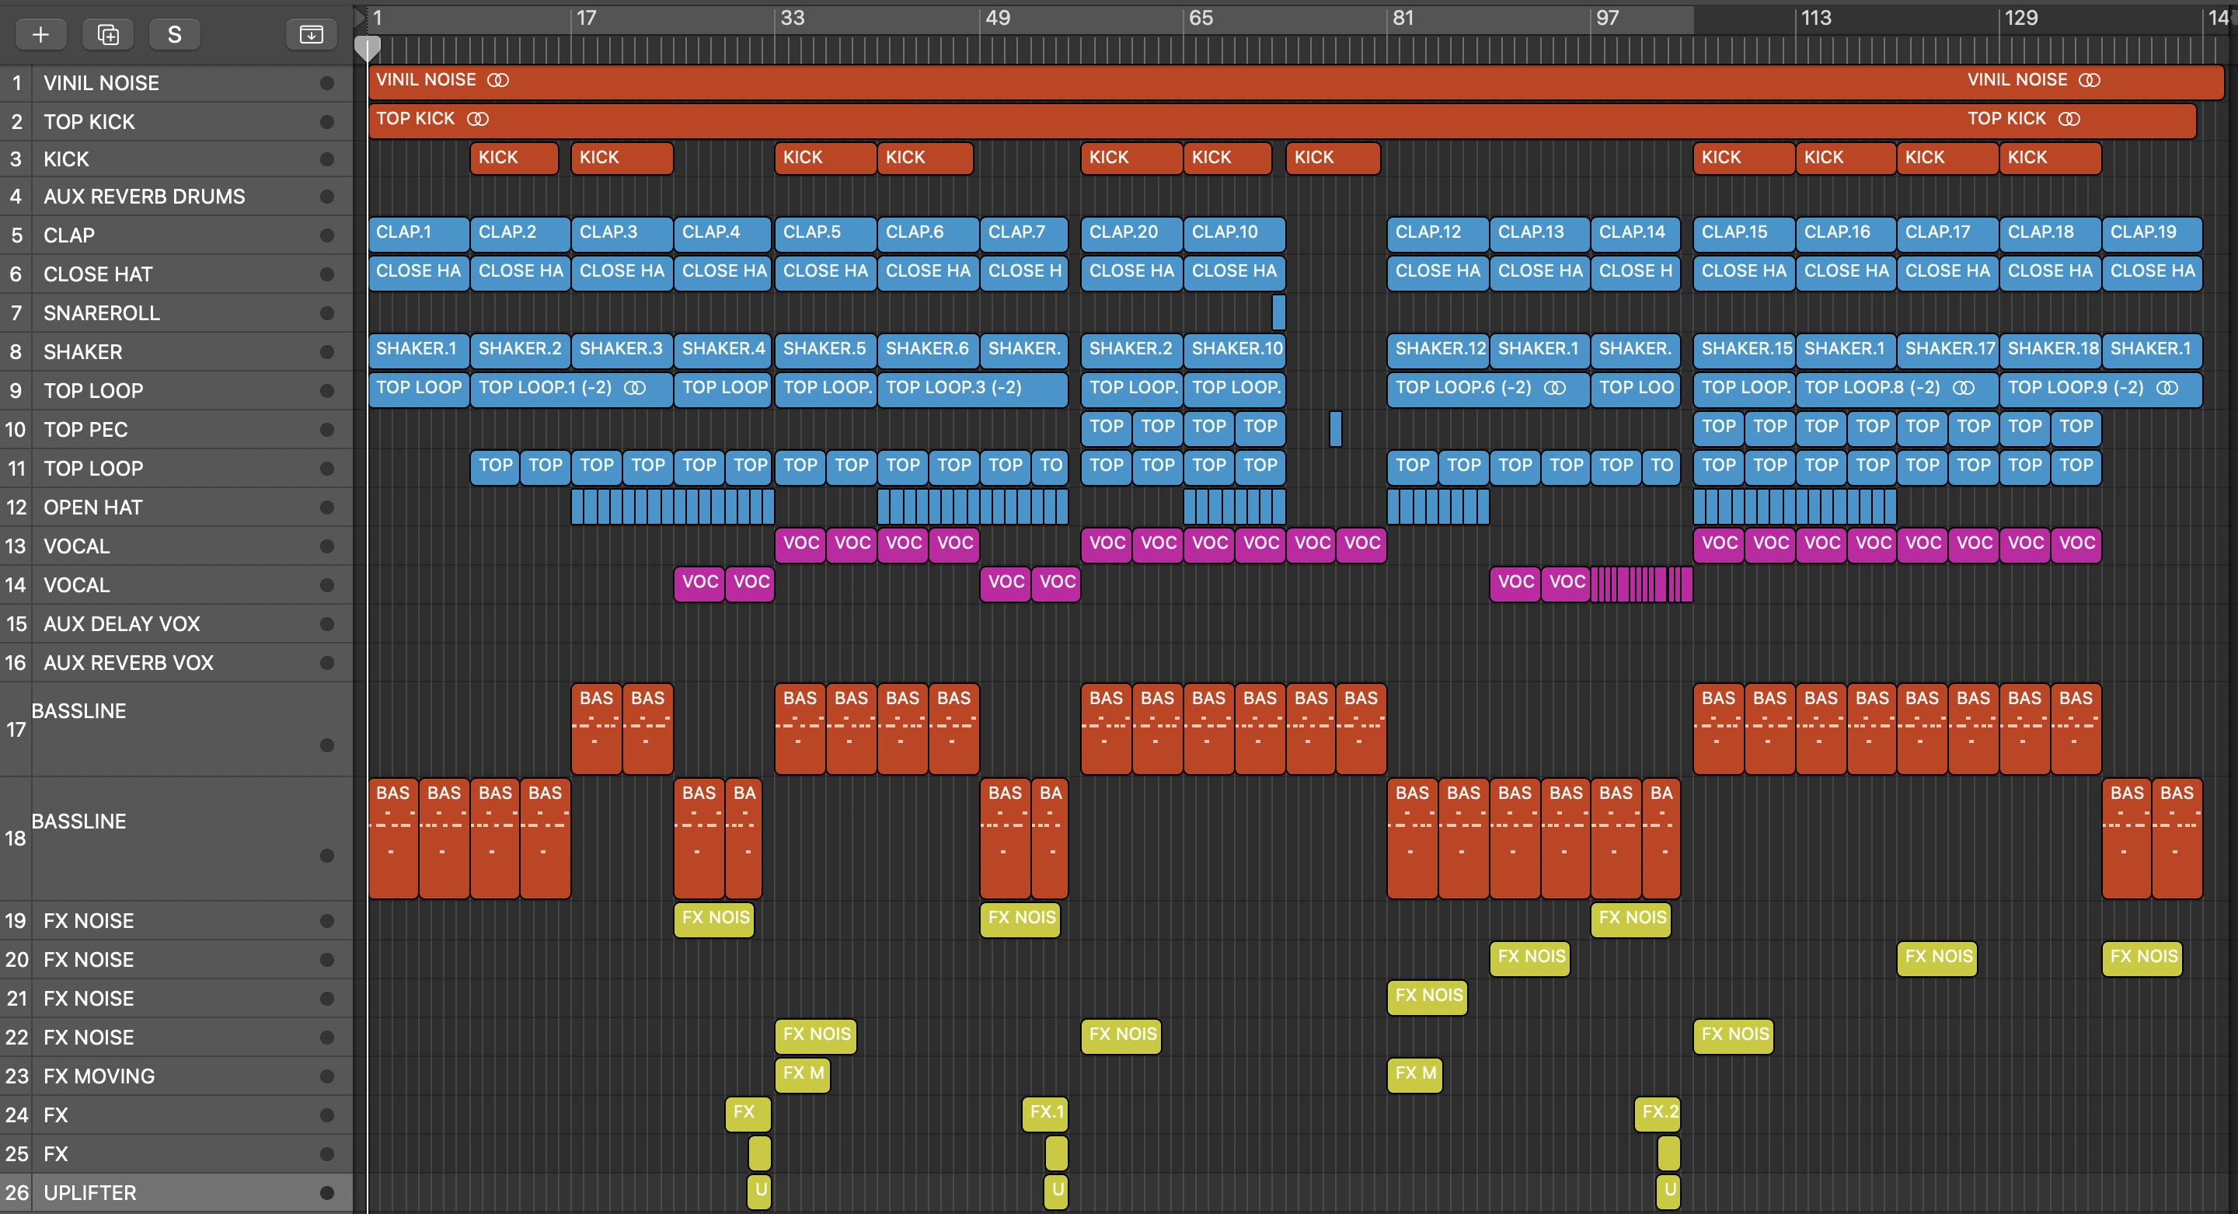Click loop icon on TOP LOOP.9 (-2) region
The width and height of the screenshot is (2238, 1214).
pos(2167,388)
